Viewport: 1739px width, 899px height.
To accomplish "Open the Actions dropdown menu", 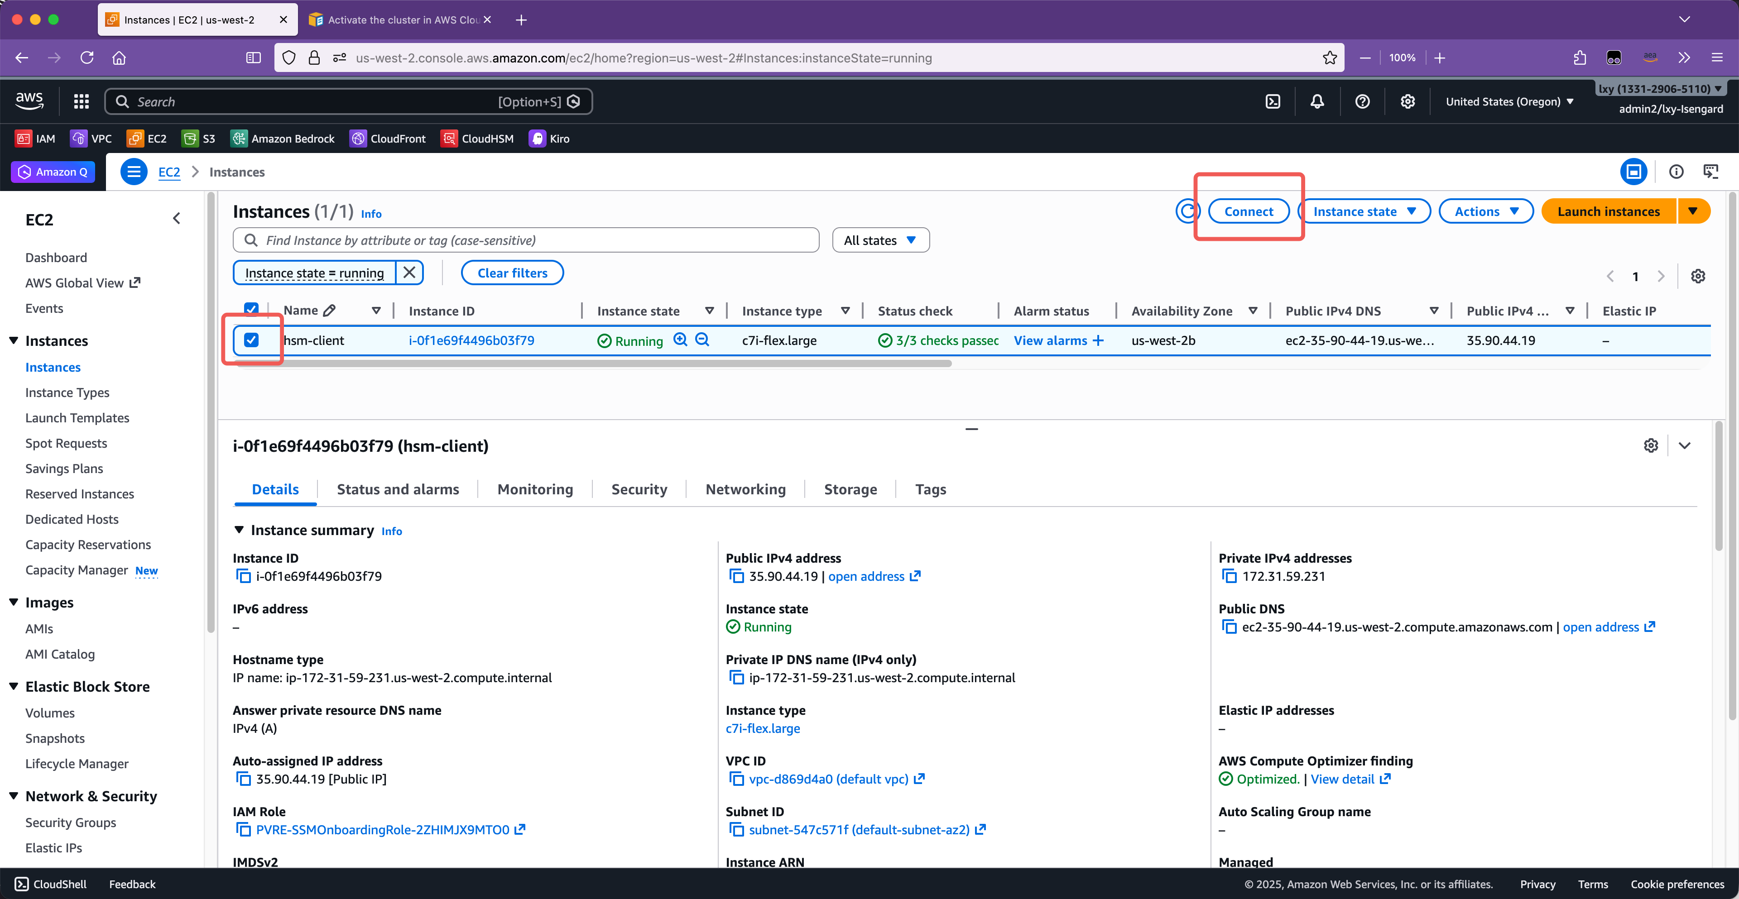I will point(1486,211).
